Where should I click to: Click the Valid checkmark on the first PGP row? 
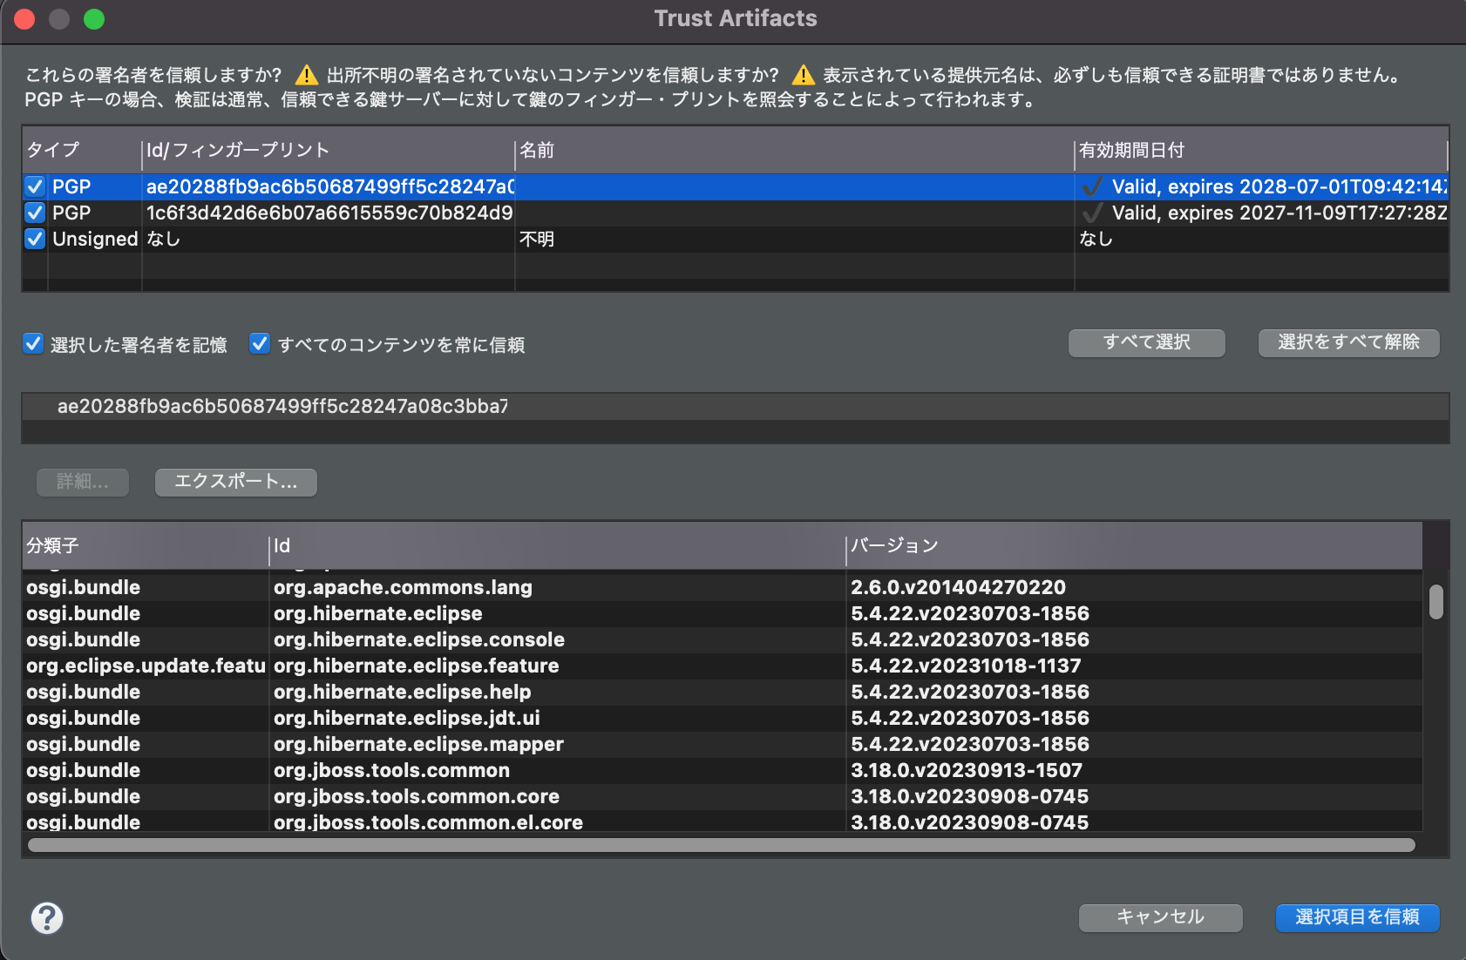point(1091,186)
